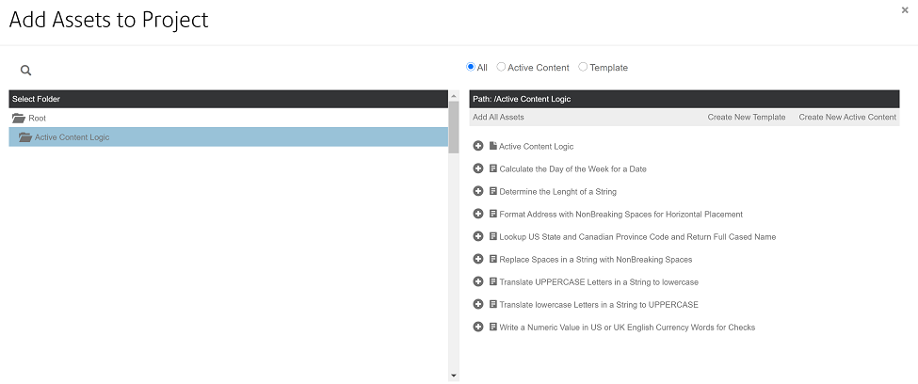The width and height of the screenshot is (918, 384).
Task: Click plus icon for Determine the Lenght of a String
Action: (x=477, y=191)
